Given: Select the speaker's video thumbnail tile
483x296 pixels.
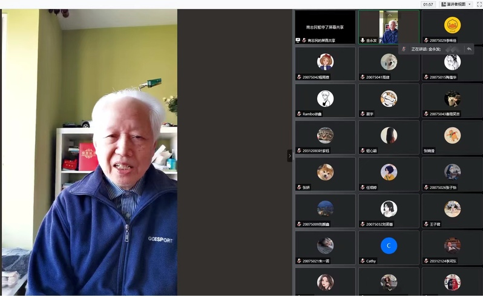Looking at the screenshot, I should point(389,27).
